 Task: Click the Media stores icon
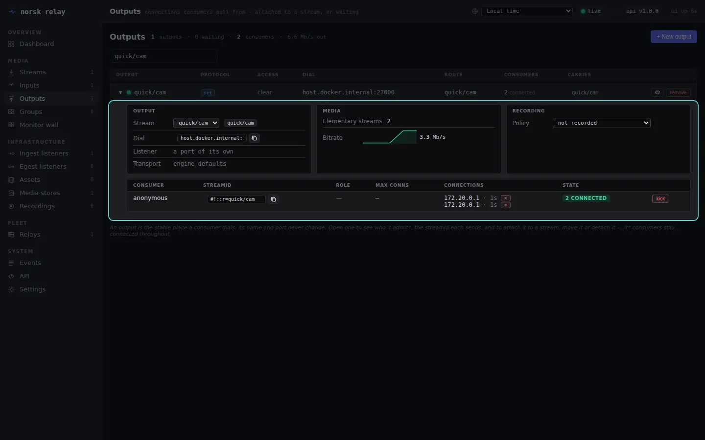11,193
